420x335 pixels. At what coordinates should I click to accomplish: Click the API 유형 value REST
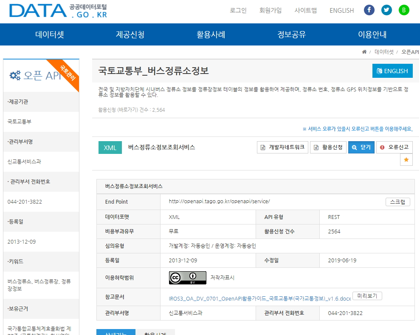(x=334, y=217)
